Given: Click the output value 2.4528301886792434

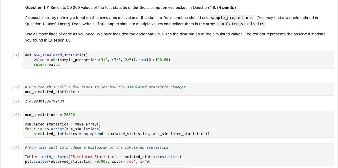Looking at the screenshot, I should pyautogui.click(x=44, y=101).
